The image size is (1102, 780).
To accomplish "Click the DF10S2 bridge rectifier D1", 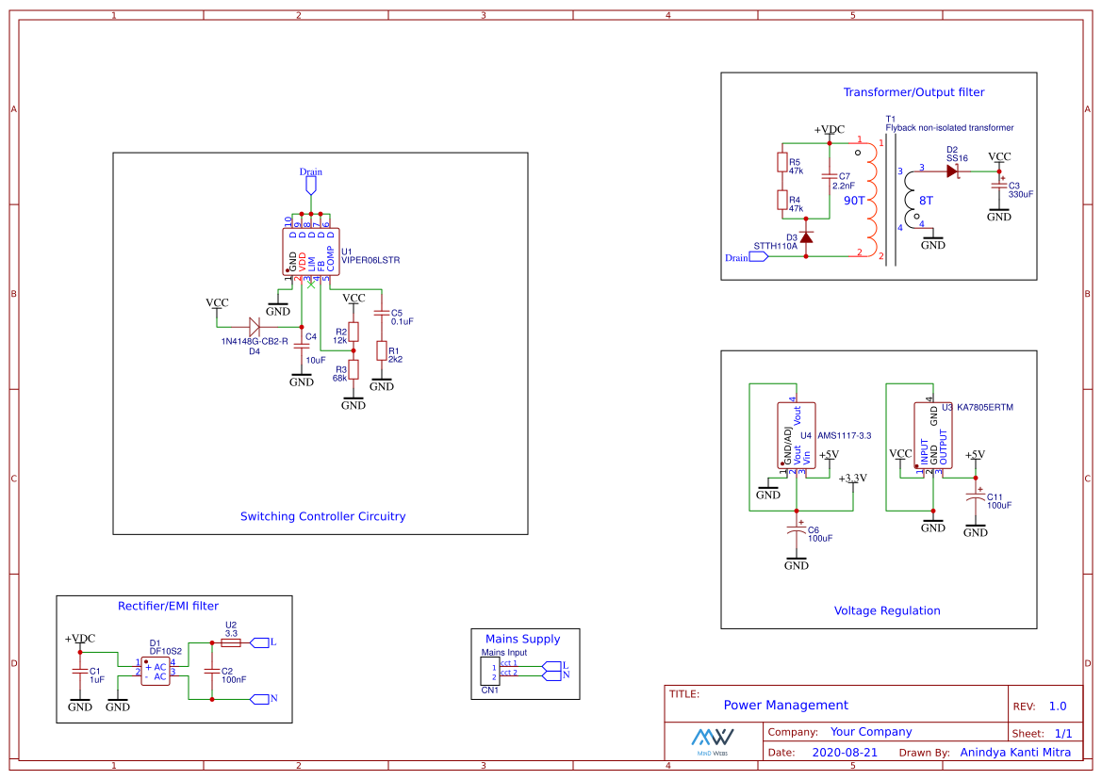I will [x=156, y=671].
